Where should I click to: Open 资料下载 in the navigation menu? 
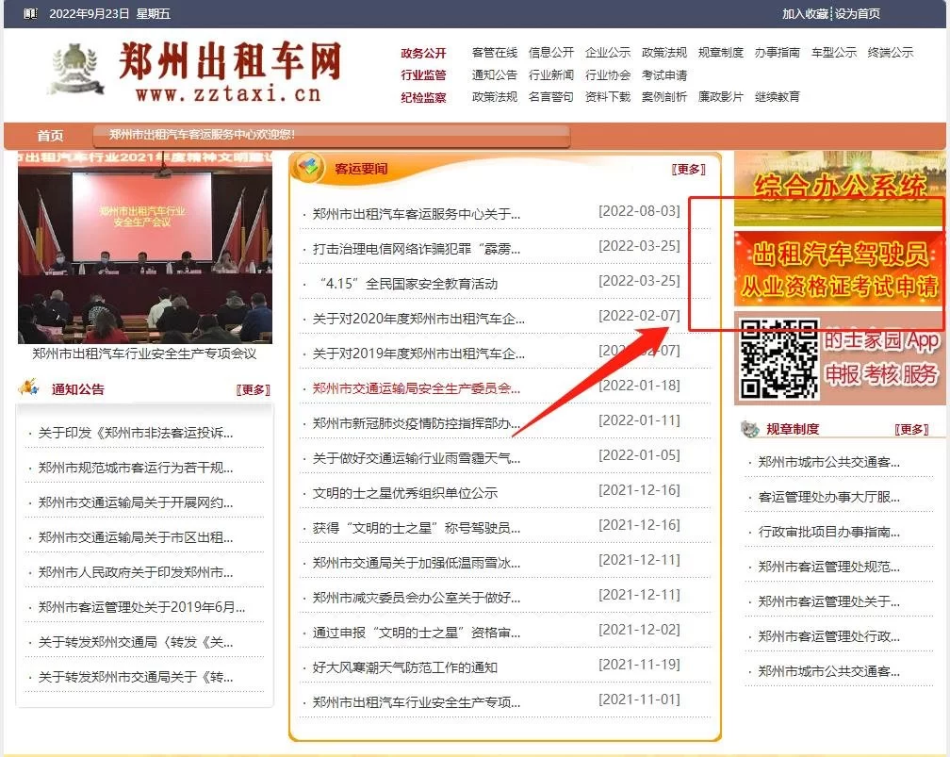tap(608, 97)
